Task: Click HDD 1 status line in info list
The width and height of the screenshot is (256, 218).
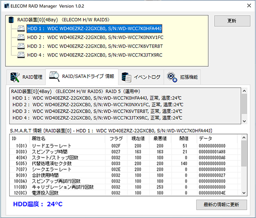Action: pyautogui.click(x=97, y=98)
